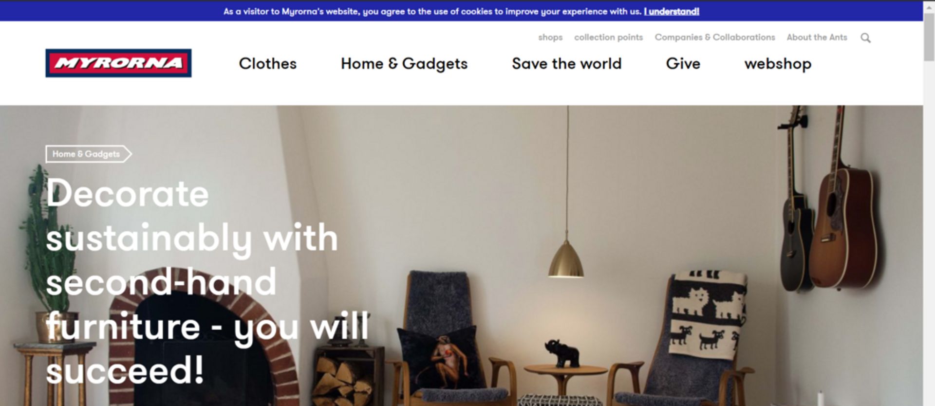The height and width of the screenshot is (406, 935).
Task: Open collection points link
Action: [x=608, y=37]
